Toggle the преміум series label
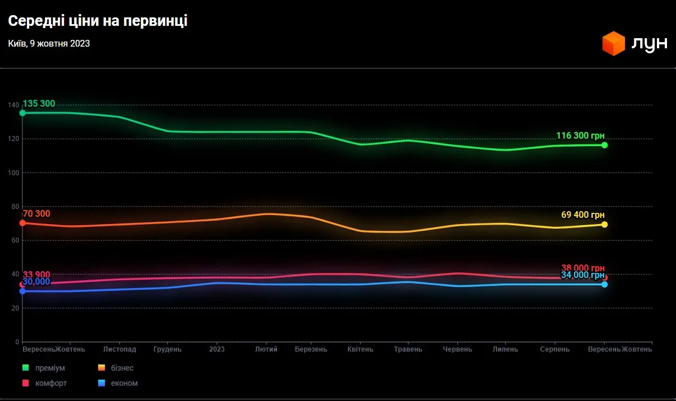 [x=50, y=368]
